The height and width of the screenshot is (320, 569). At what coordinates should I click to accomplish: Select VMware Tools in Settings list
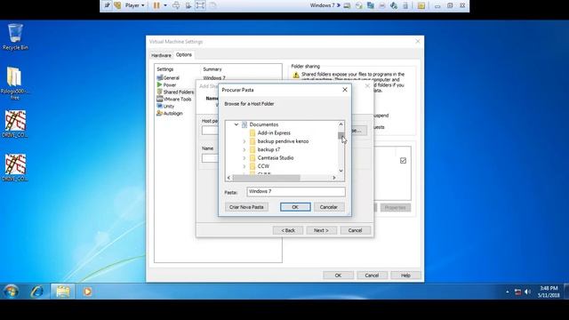click(x=174, y=99)
